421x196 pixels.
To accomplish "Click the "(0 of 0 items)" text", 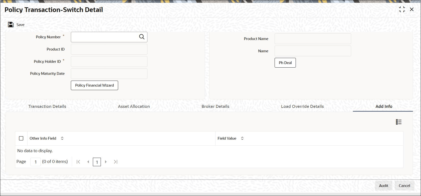I will (55, 162).
